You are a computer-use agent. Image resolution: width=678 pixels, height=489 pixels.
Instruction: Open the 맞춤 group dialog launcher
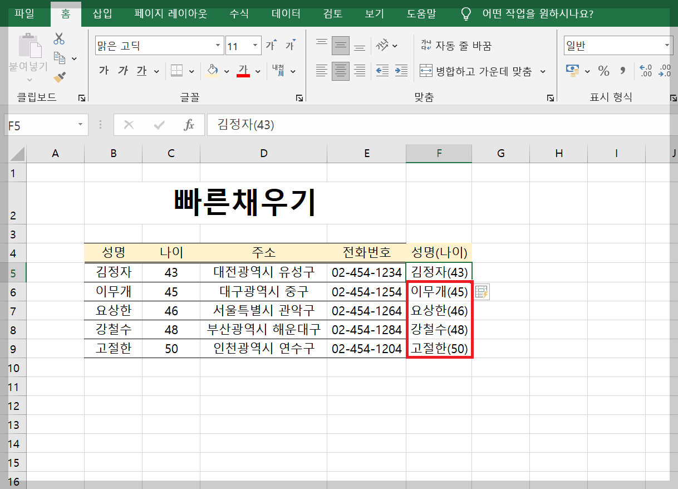pyautogui.click(x=551, y=97)
